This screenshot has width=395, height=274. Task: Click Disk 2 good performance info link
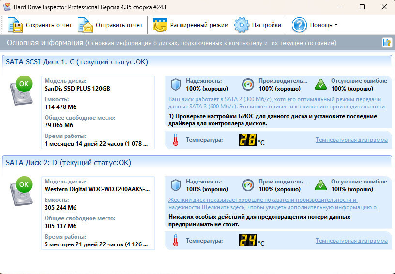pos(273,203)
